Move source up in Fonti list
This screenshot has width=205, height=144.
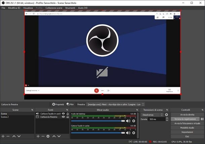[x=54, y=136]
